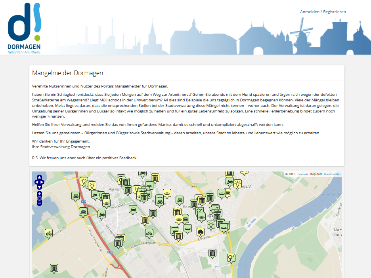Open the car marker on the A57 junction
371x278 pixels.
[83, 212]
